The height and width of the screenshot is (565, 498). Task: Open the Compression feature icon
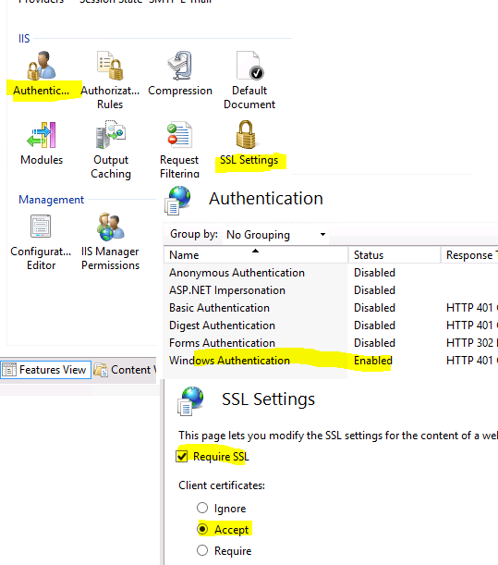coord(179,66)
